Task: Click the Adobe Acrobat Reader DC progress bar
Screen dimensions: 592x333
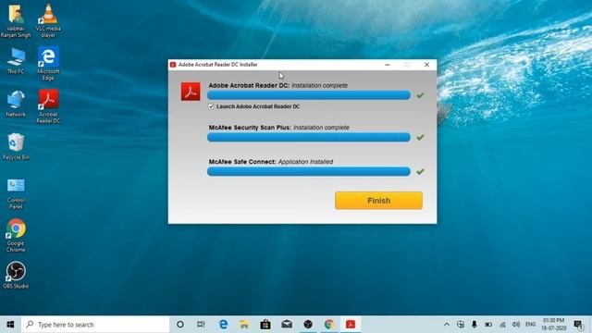Action: (x=309, y=95)
